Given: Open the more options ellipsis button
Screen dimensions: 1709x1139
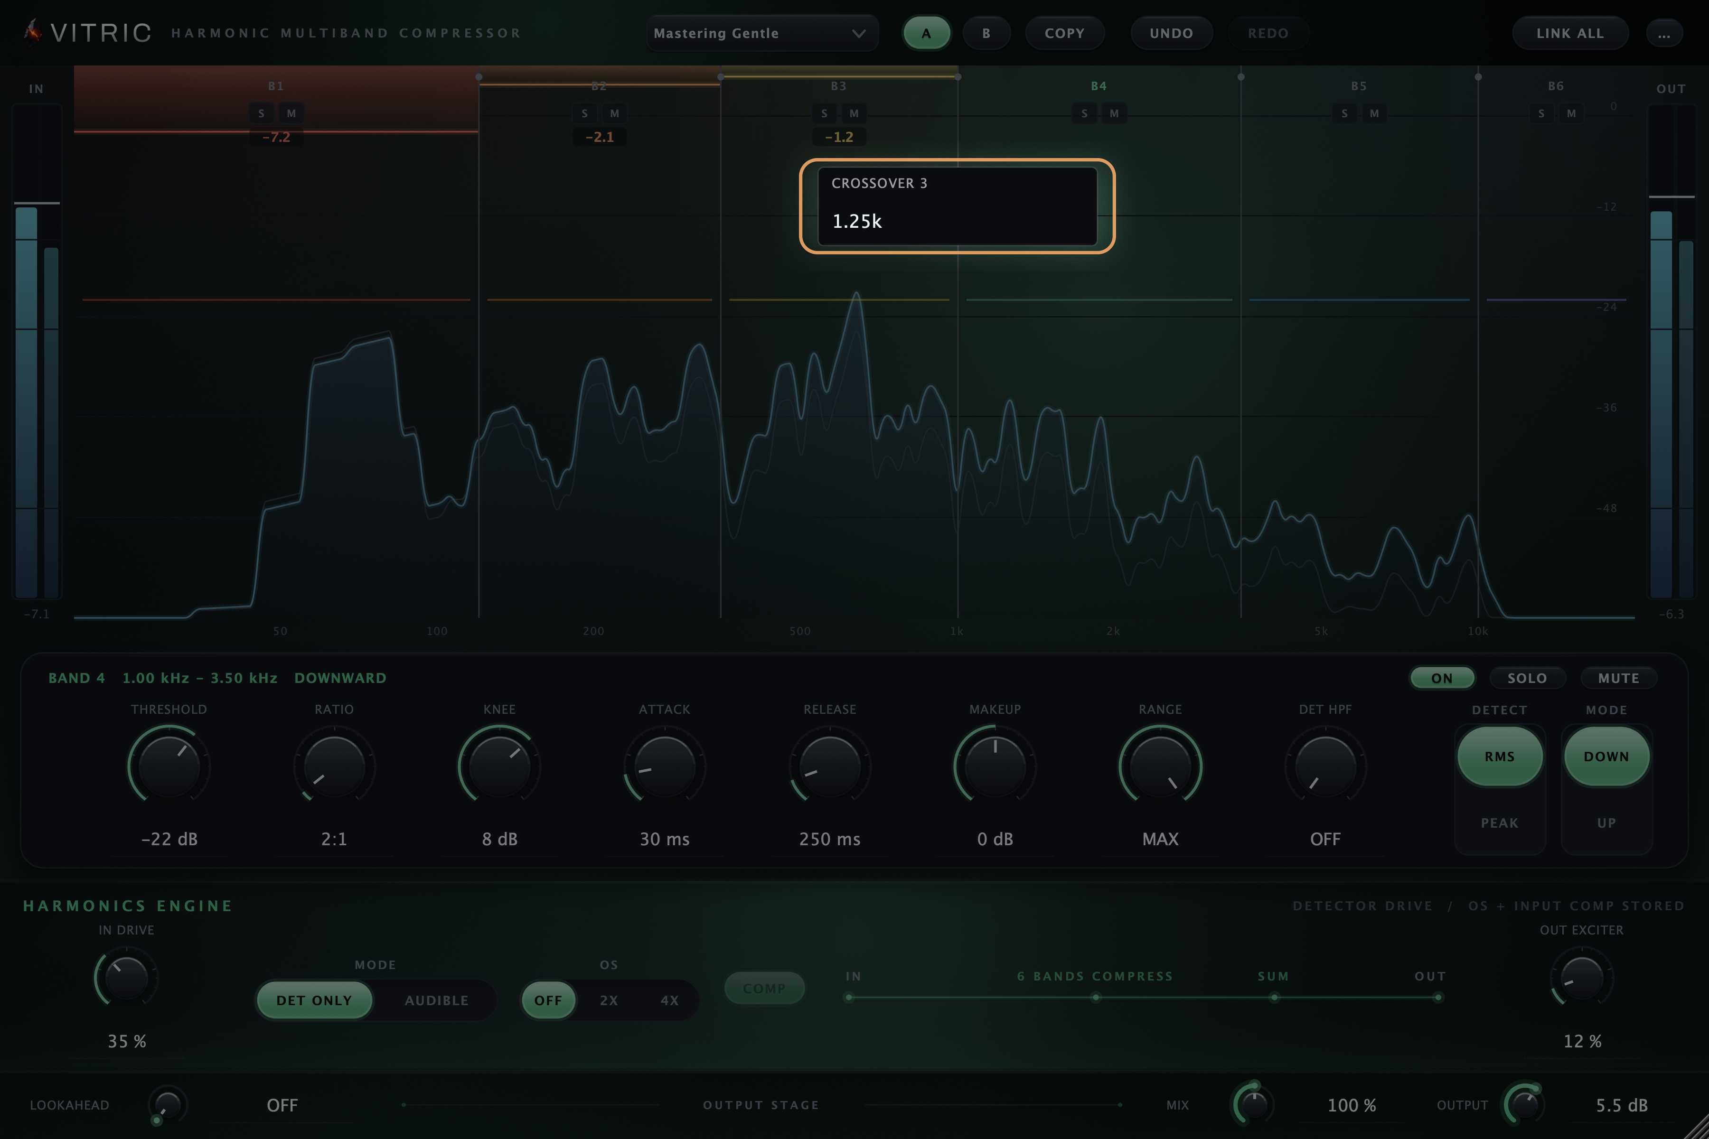Looking at the screenshot, I should (1664, 33).
